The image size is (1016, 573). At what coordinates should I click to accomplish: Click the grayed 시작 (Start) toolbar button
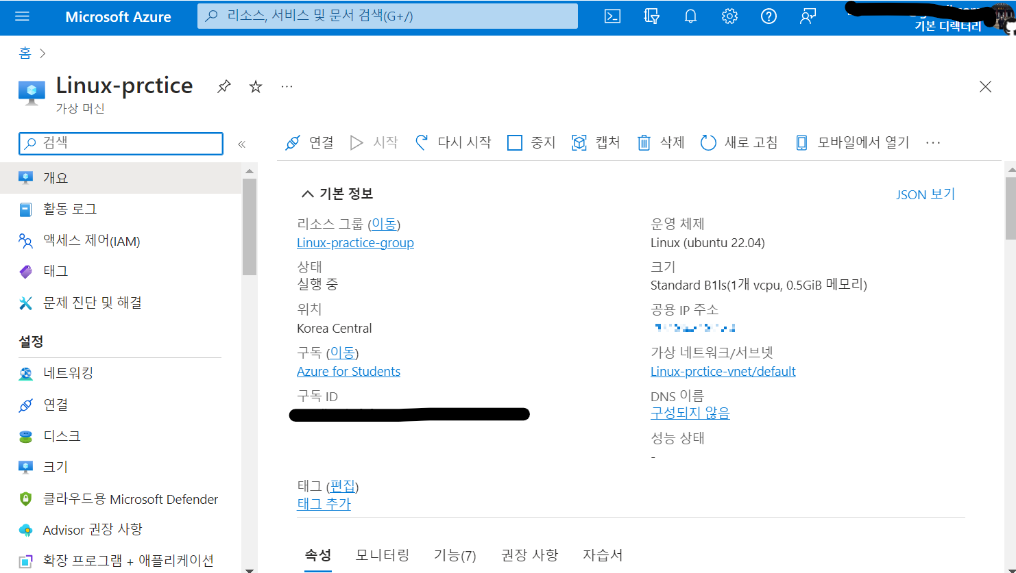[374, 142]
